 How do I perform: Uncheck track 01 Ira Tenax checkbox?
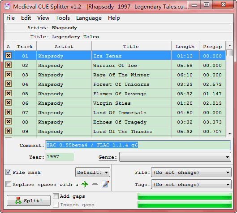(9, 55)
